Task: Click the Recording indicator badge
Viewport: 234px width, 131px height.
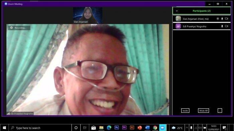Action: click(19, 28)
